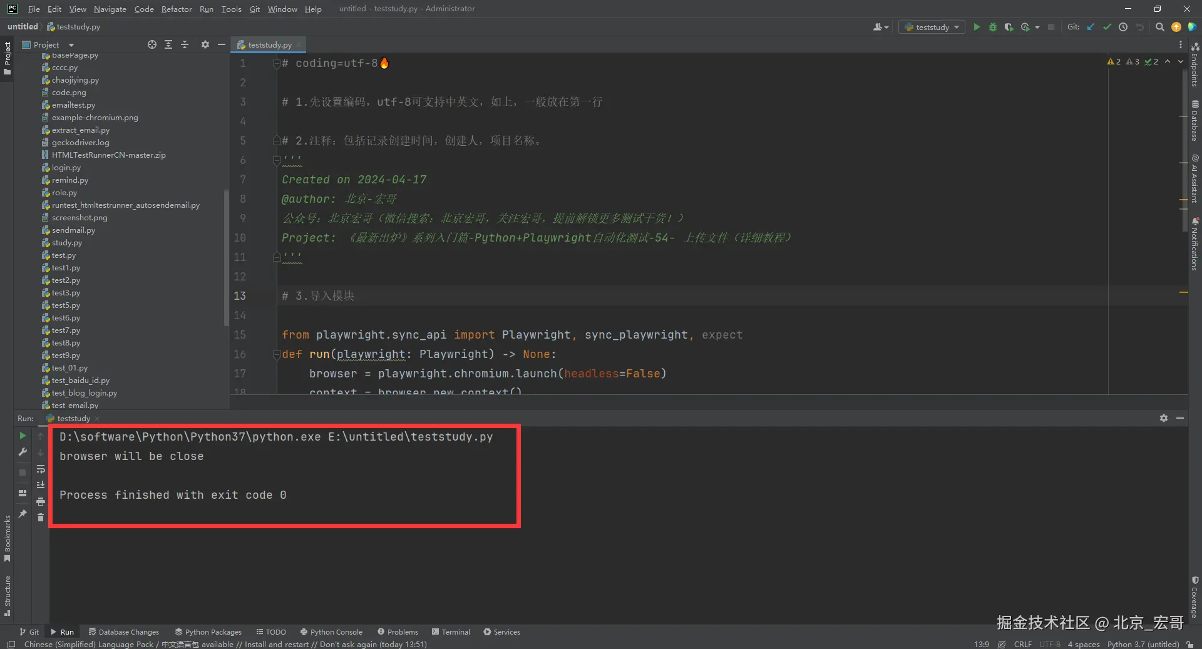Run teststudy with the green Run button
This screenshot has height=649, width=1202.
[977, 27]
